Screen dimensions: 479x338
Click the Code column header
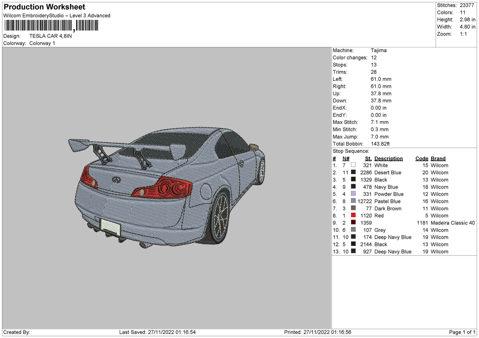[x=422, y=159]
